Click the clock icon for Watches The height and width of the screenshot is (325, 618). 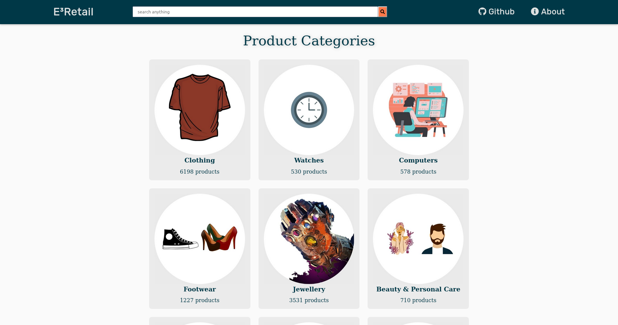(x=309, y=110)
